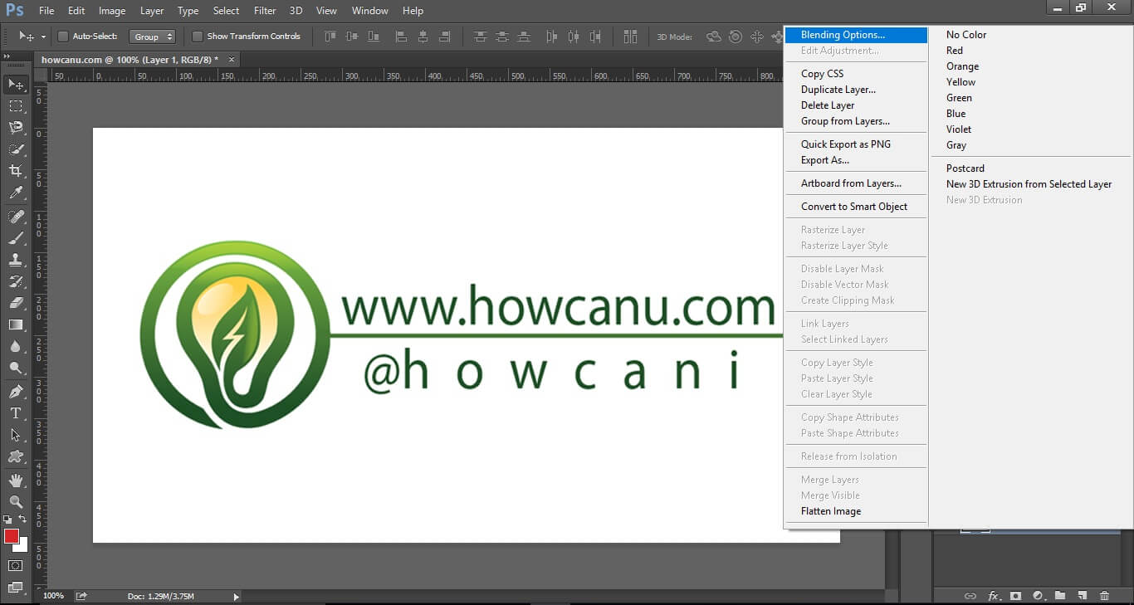Click the Align Left Edges icon
Screen dimensions: 1134x605
(x=401, y=37)
